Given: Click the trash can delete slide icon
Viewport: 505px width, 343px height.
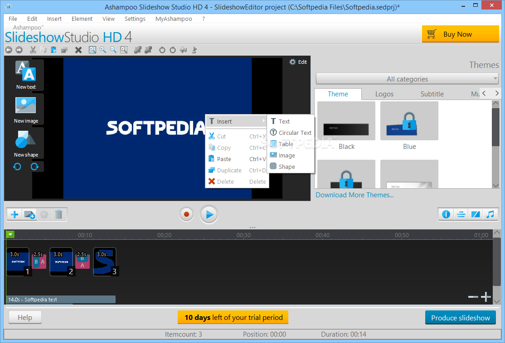Looking at the screenshot, I should 58,214.
